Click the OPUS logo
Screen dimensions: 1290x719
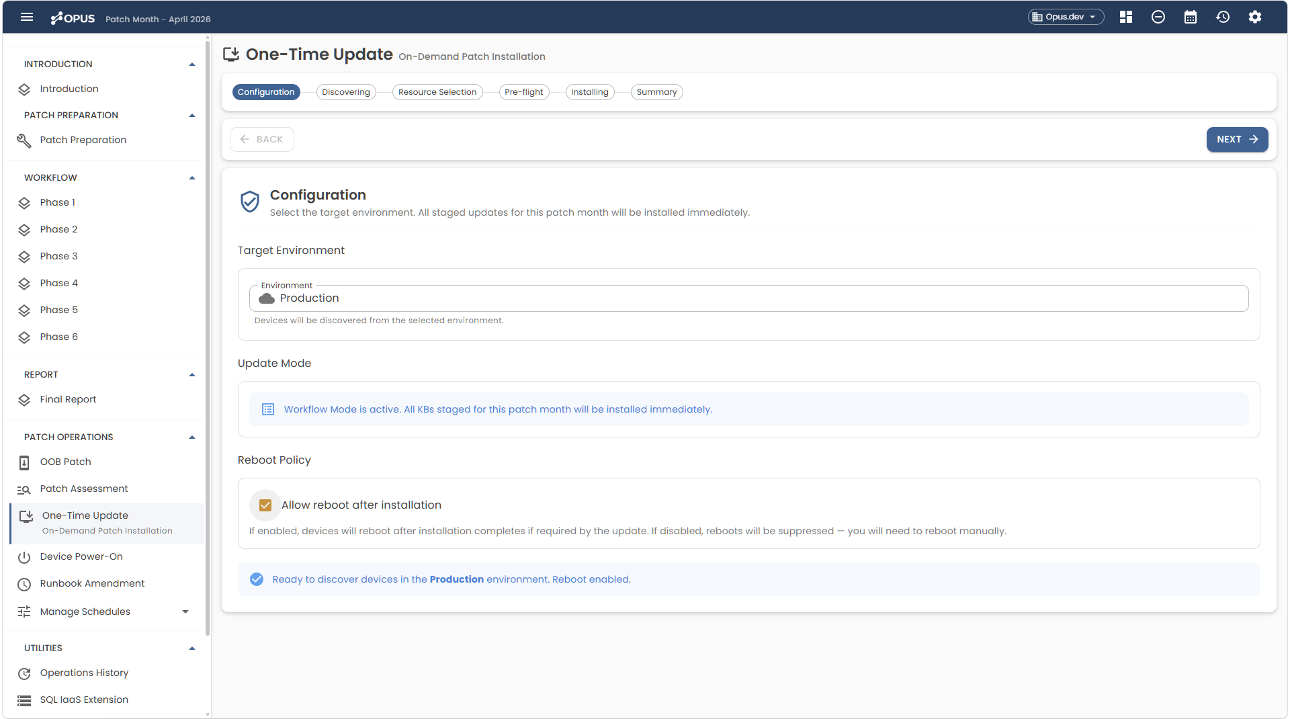pos(73,18)
